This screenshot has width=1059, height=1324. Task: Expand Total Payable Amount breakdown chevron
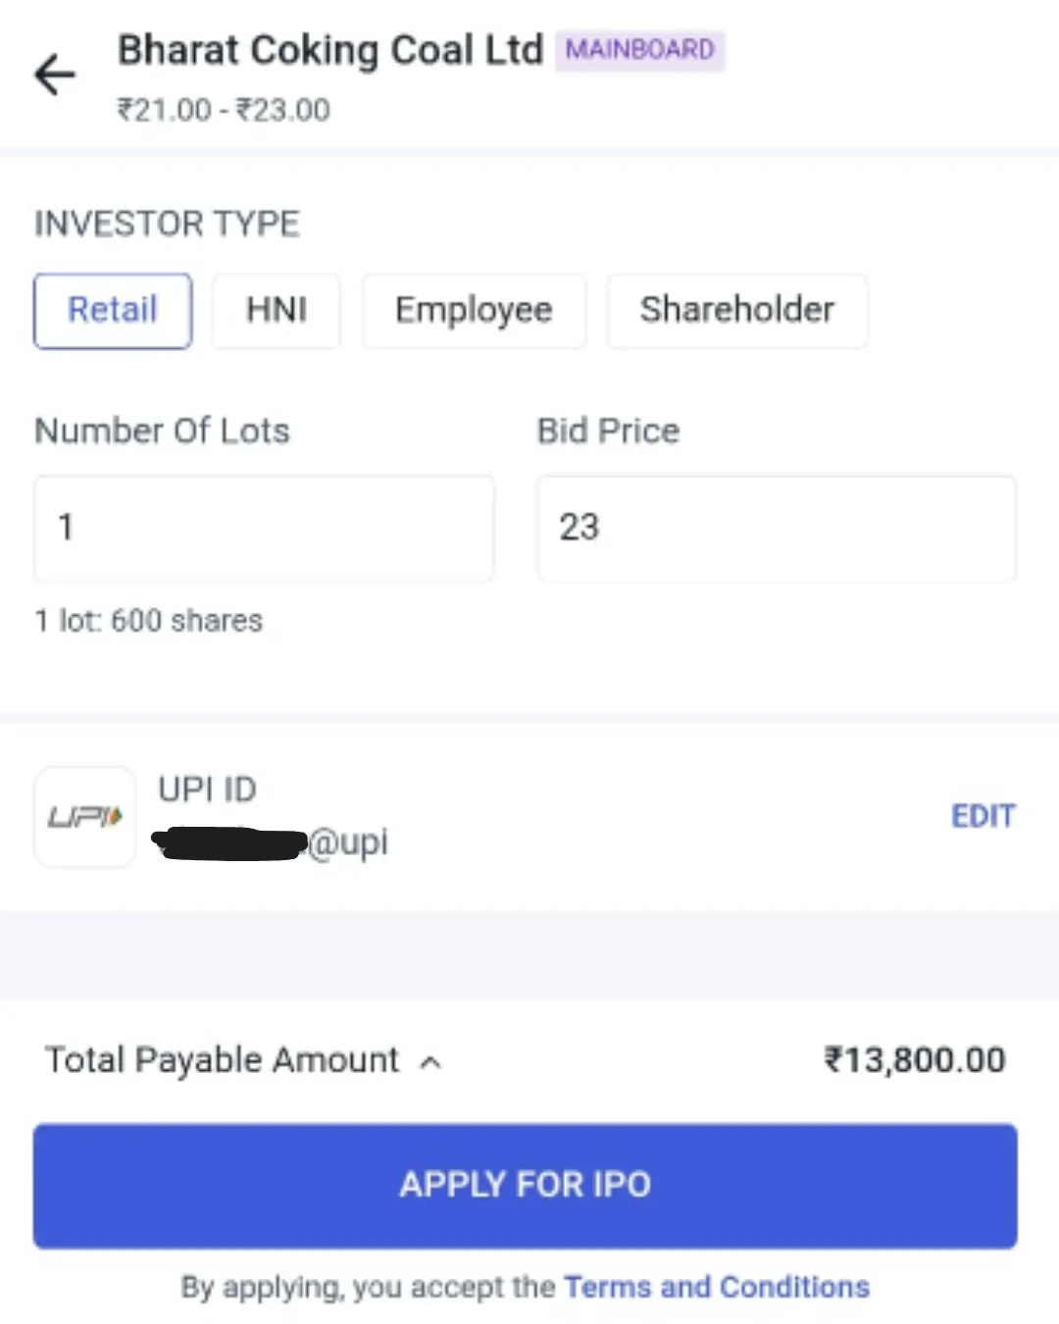(x=430, y=1062)
